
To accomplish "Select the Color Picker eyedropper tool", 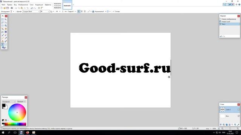I will (x=6, y=38).
